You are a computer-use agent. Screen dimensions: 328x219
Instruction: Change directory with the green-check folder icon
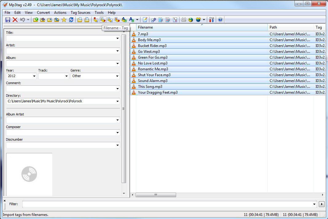[36, 20]
